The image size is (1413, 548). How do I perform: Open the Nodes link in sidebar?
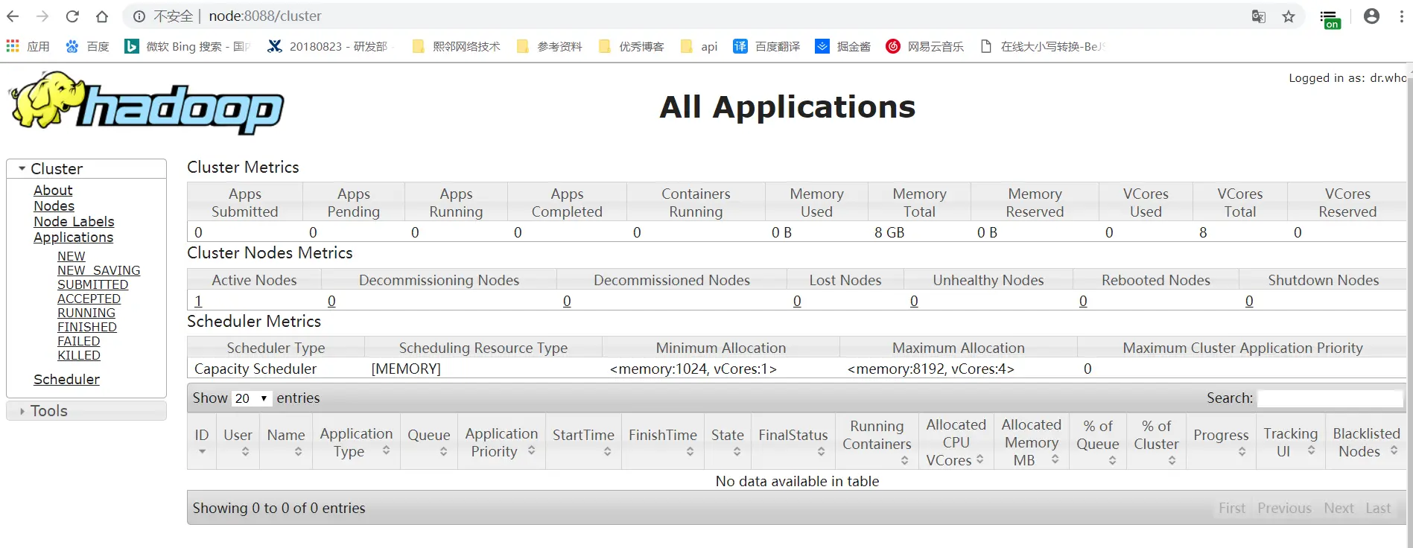tap(54, 206)
